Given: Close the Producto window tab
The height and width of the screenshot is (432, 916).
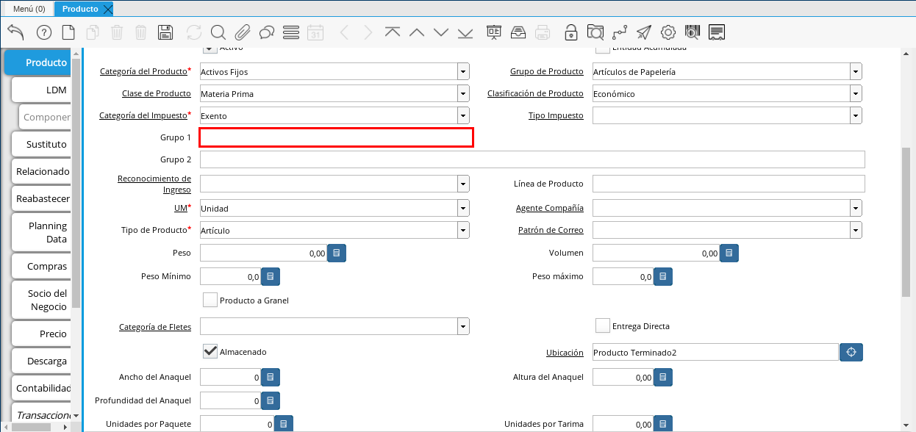Looking at the screenshot, I should coord(107,9).
